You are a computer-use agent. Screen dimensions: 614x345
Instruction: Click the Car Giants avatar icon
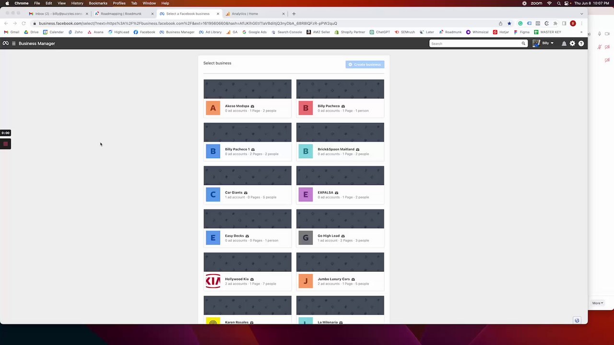click(213, 195)
